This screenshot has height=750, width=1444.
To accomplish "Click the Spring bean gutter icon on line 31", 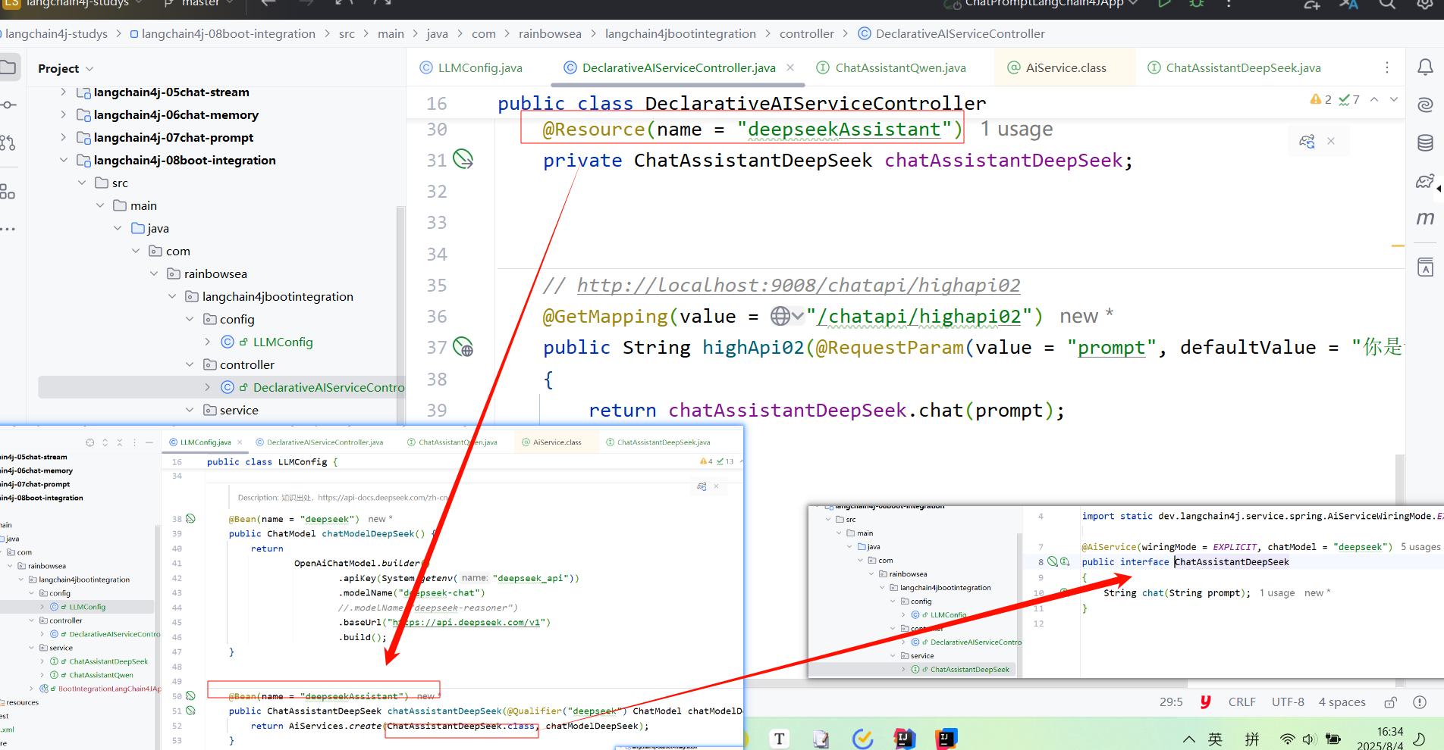I will click(462, 160).
